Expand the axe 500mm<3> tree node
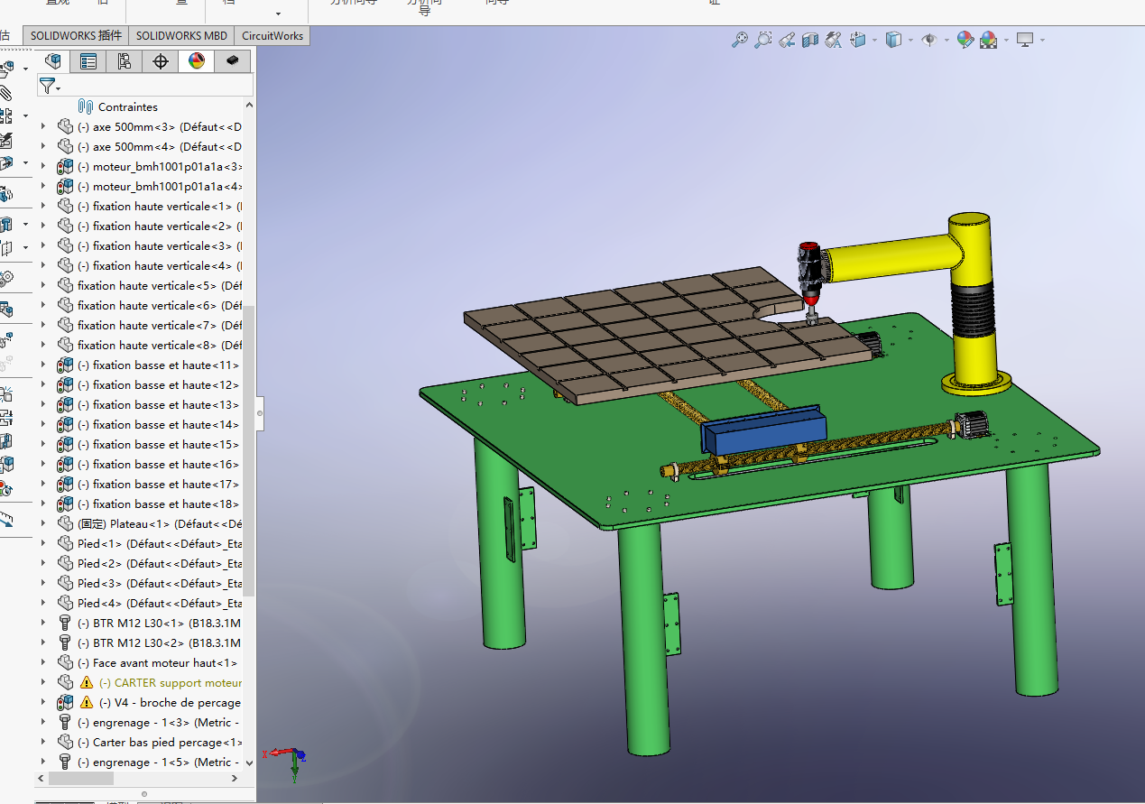Viewport: 1145px width, 804px height. [x=42, y=127]
